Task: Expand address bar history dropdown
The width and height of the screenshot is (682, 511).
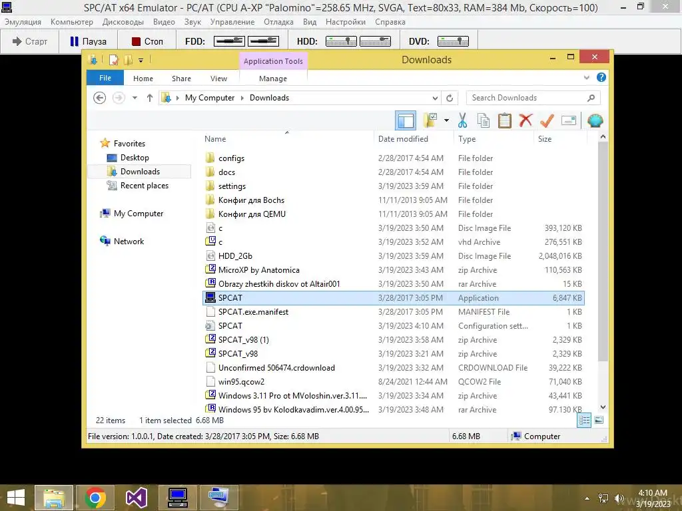Action: tap(434, 98)
